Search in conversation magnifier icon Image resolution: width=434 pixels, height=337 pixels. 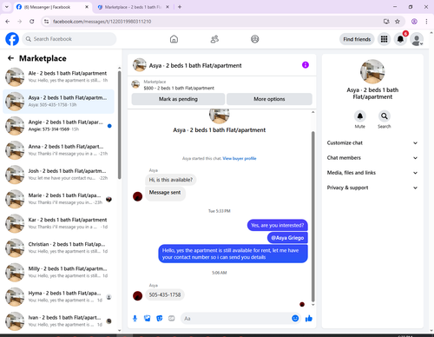click(x=385, y=116)
